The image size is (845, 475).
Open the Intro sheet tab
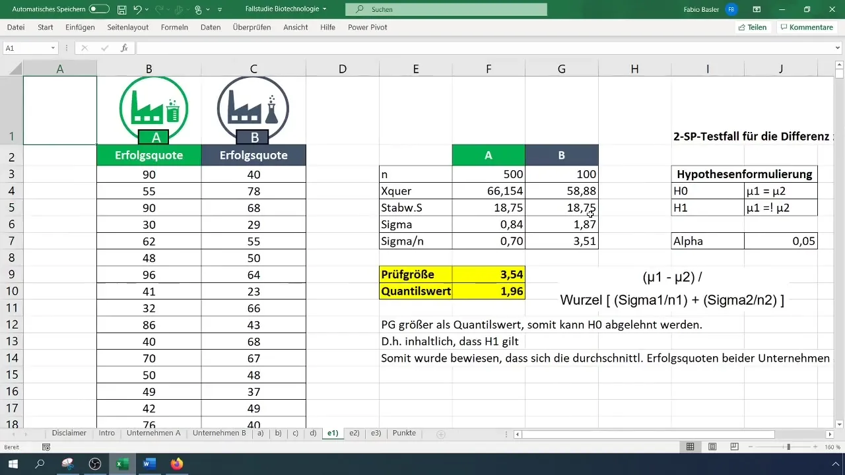(x=106, y=433)
